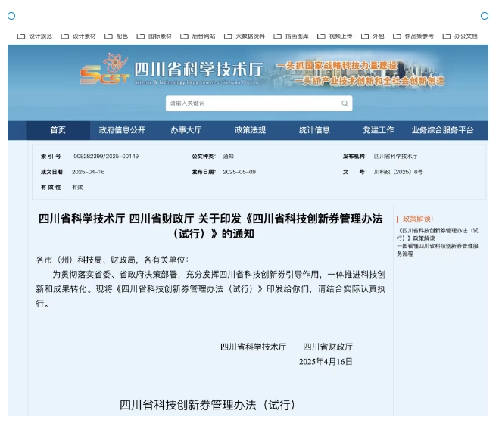Open the 视频上传 bookmark folder

point(335,36)
